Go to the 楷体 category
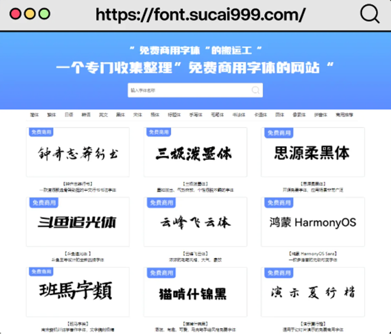391x334 pixels. point(155,115)
